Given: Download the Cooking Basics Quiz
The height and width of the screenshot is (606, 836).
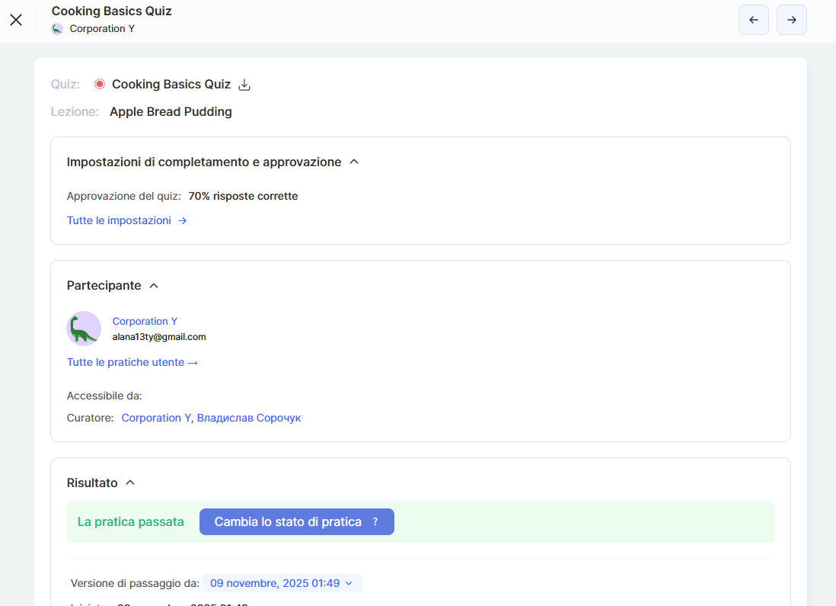Looking at the screenshot, I should point(244,85).
